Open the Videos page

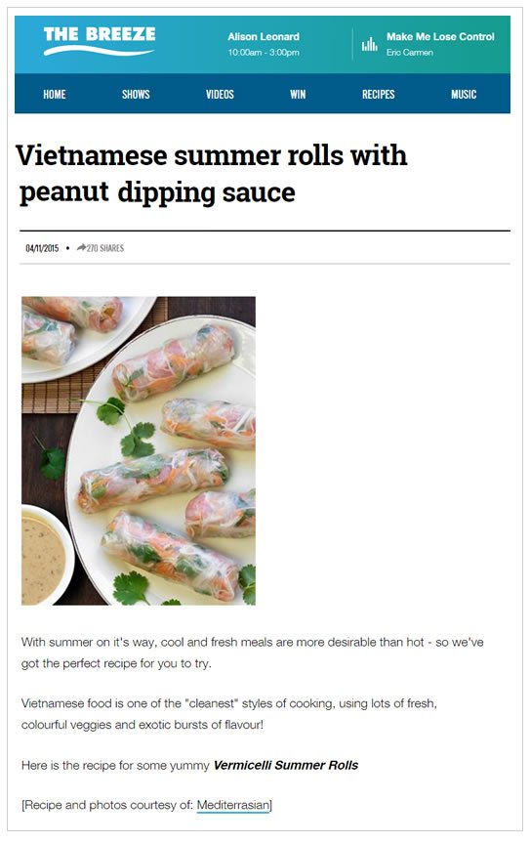pos(220,94)
